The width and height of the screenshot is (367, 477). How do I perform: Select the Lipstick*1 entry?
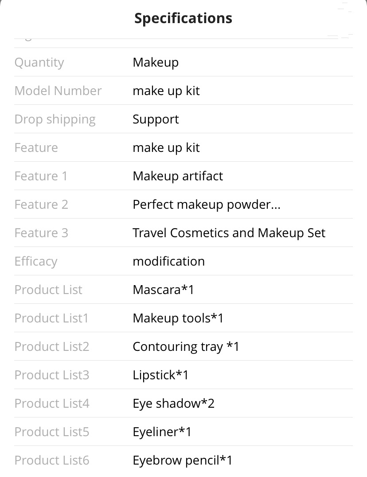pyautogui.click(x=160, y=375)
